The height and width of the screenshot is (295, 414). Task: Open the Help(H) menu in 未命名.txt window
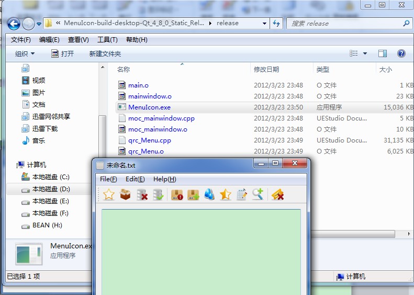[x=164, y=179]
